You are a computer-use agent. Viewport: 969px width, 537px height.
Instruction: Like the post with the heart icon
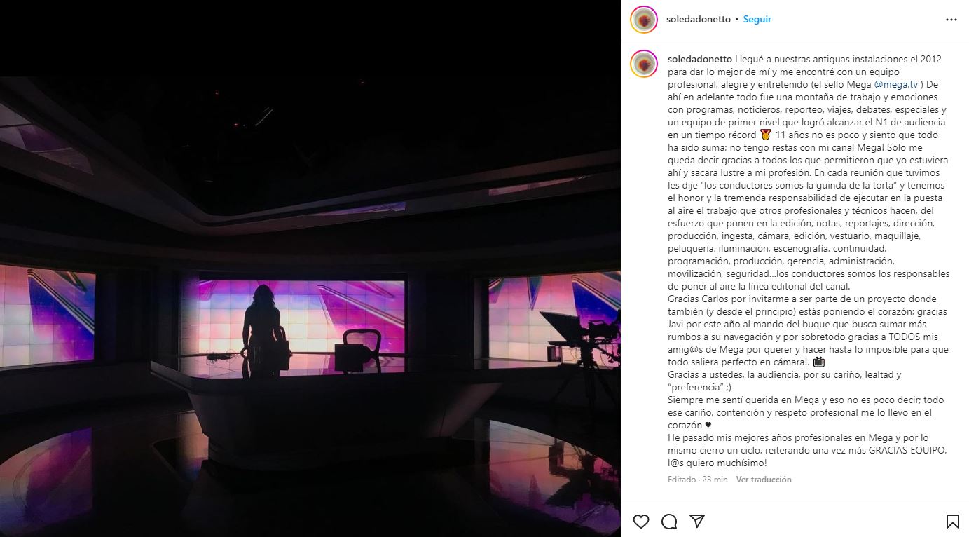tap(641, 521)
